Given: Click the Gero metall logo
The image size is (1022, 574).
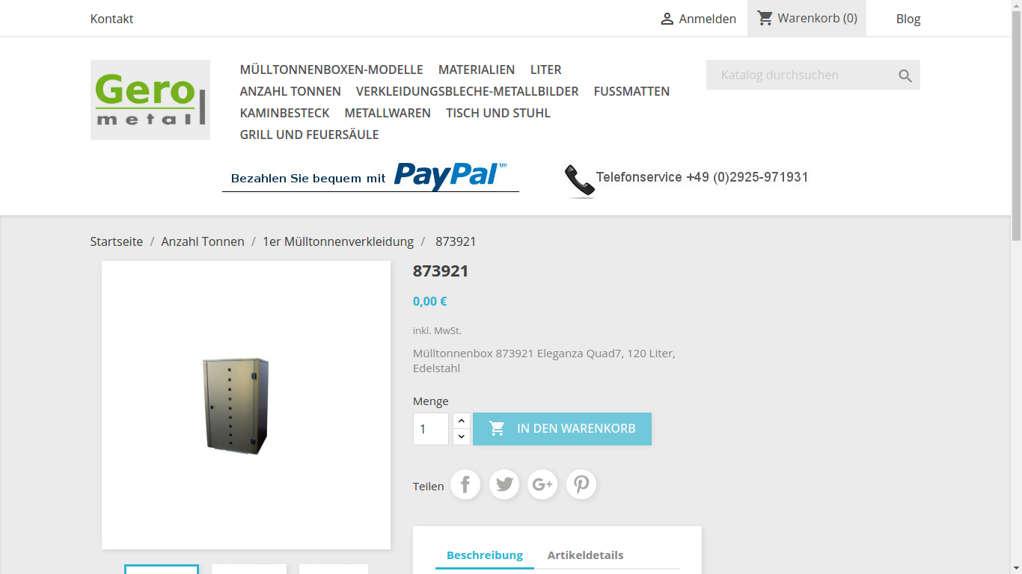Looking at the screenshot, I should coord(150,99).
